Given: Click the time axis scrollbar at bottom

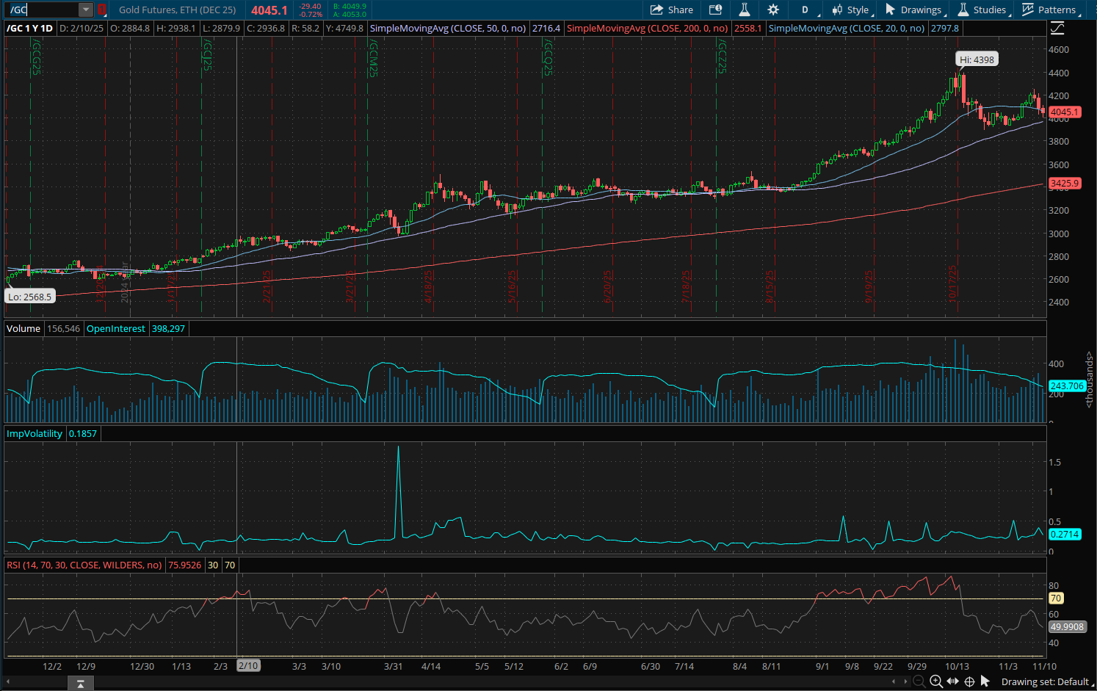Looking at the screenshot, I should tap(80, 682).
